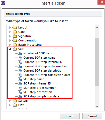Select the System folder label
The image size is (105, 120).
click(x=23, y=101)
